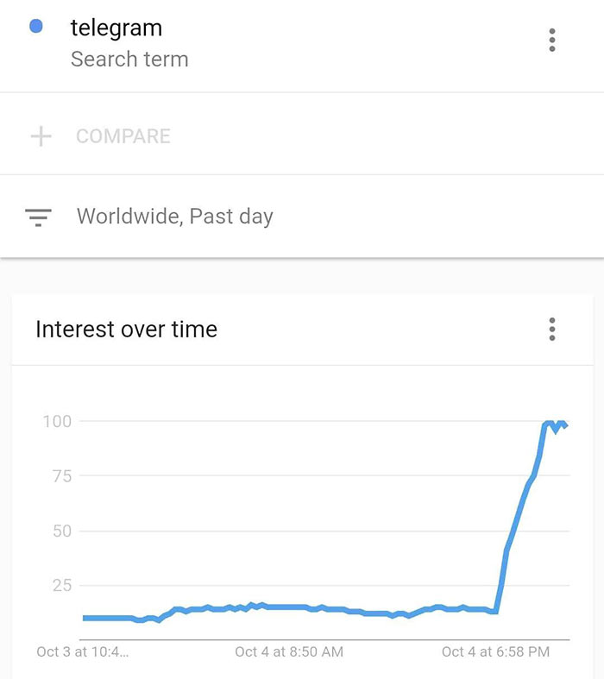Viewport: 604px width, 679px height.
Task: Click the Oct 4 at 8:50 AM axis label
Action: click(289, 652)
